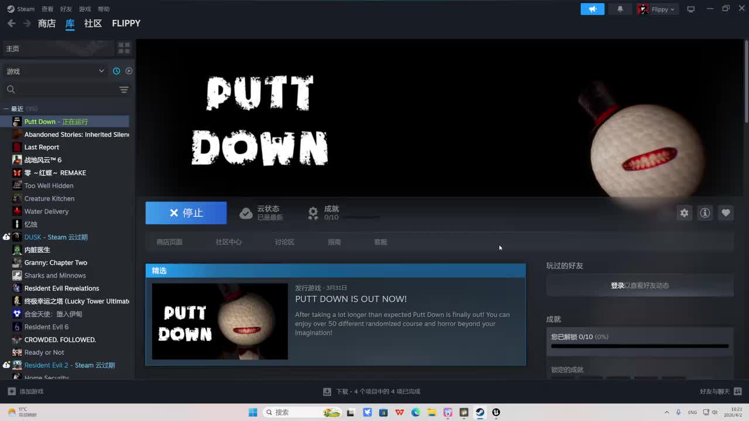Viewport: 749px width, 421px height.
Task: Switch to grid collections view icon
Action: [x=124, y=48]
